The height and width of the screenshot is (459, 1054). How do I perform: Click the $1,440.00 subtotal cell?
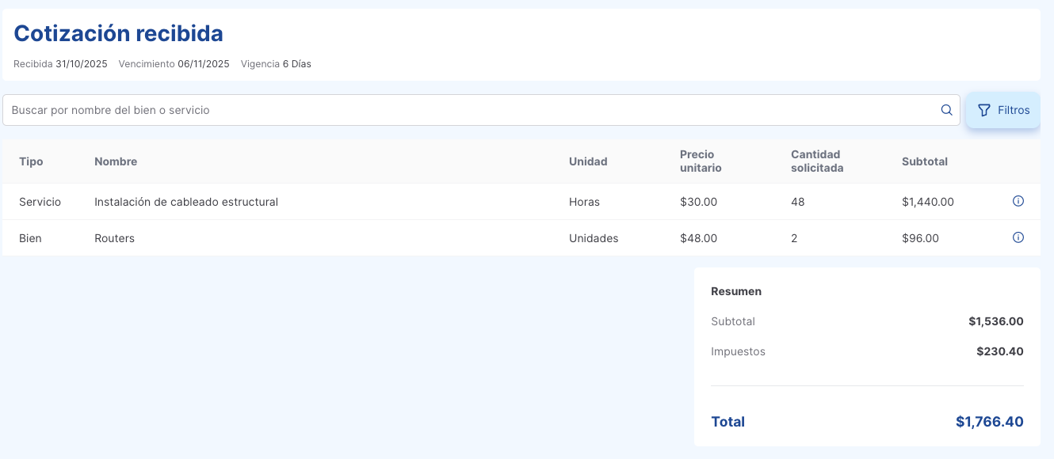pyautogui.click(x=927, y=202)
